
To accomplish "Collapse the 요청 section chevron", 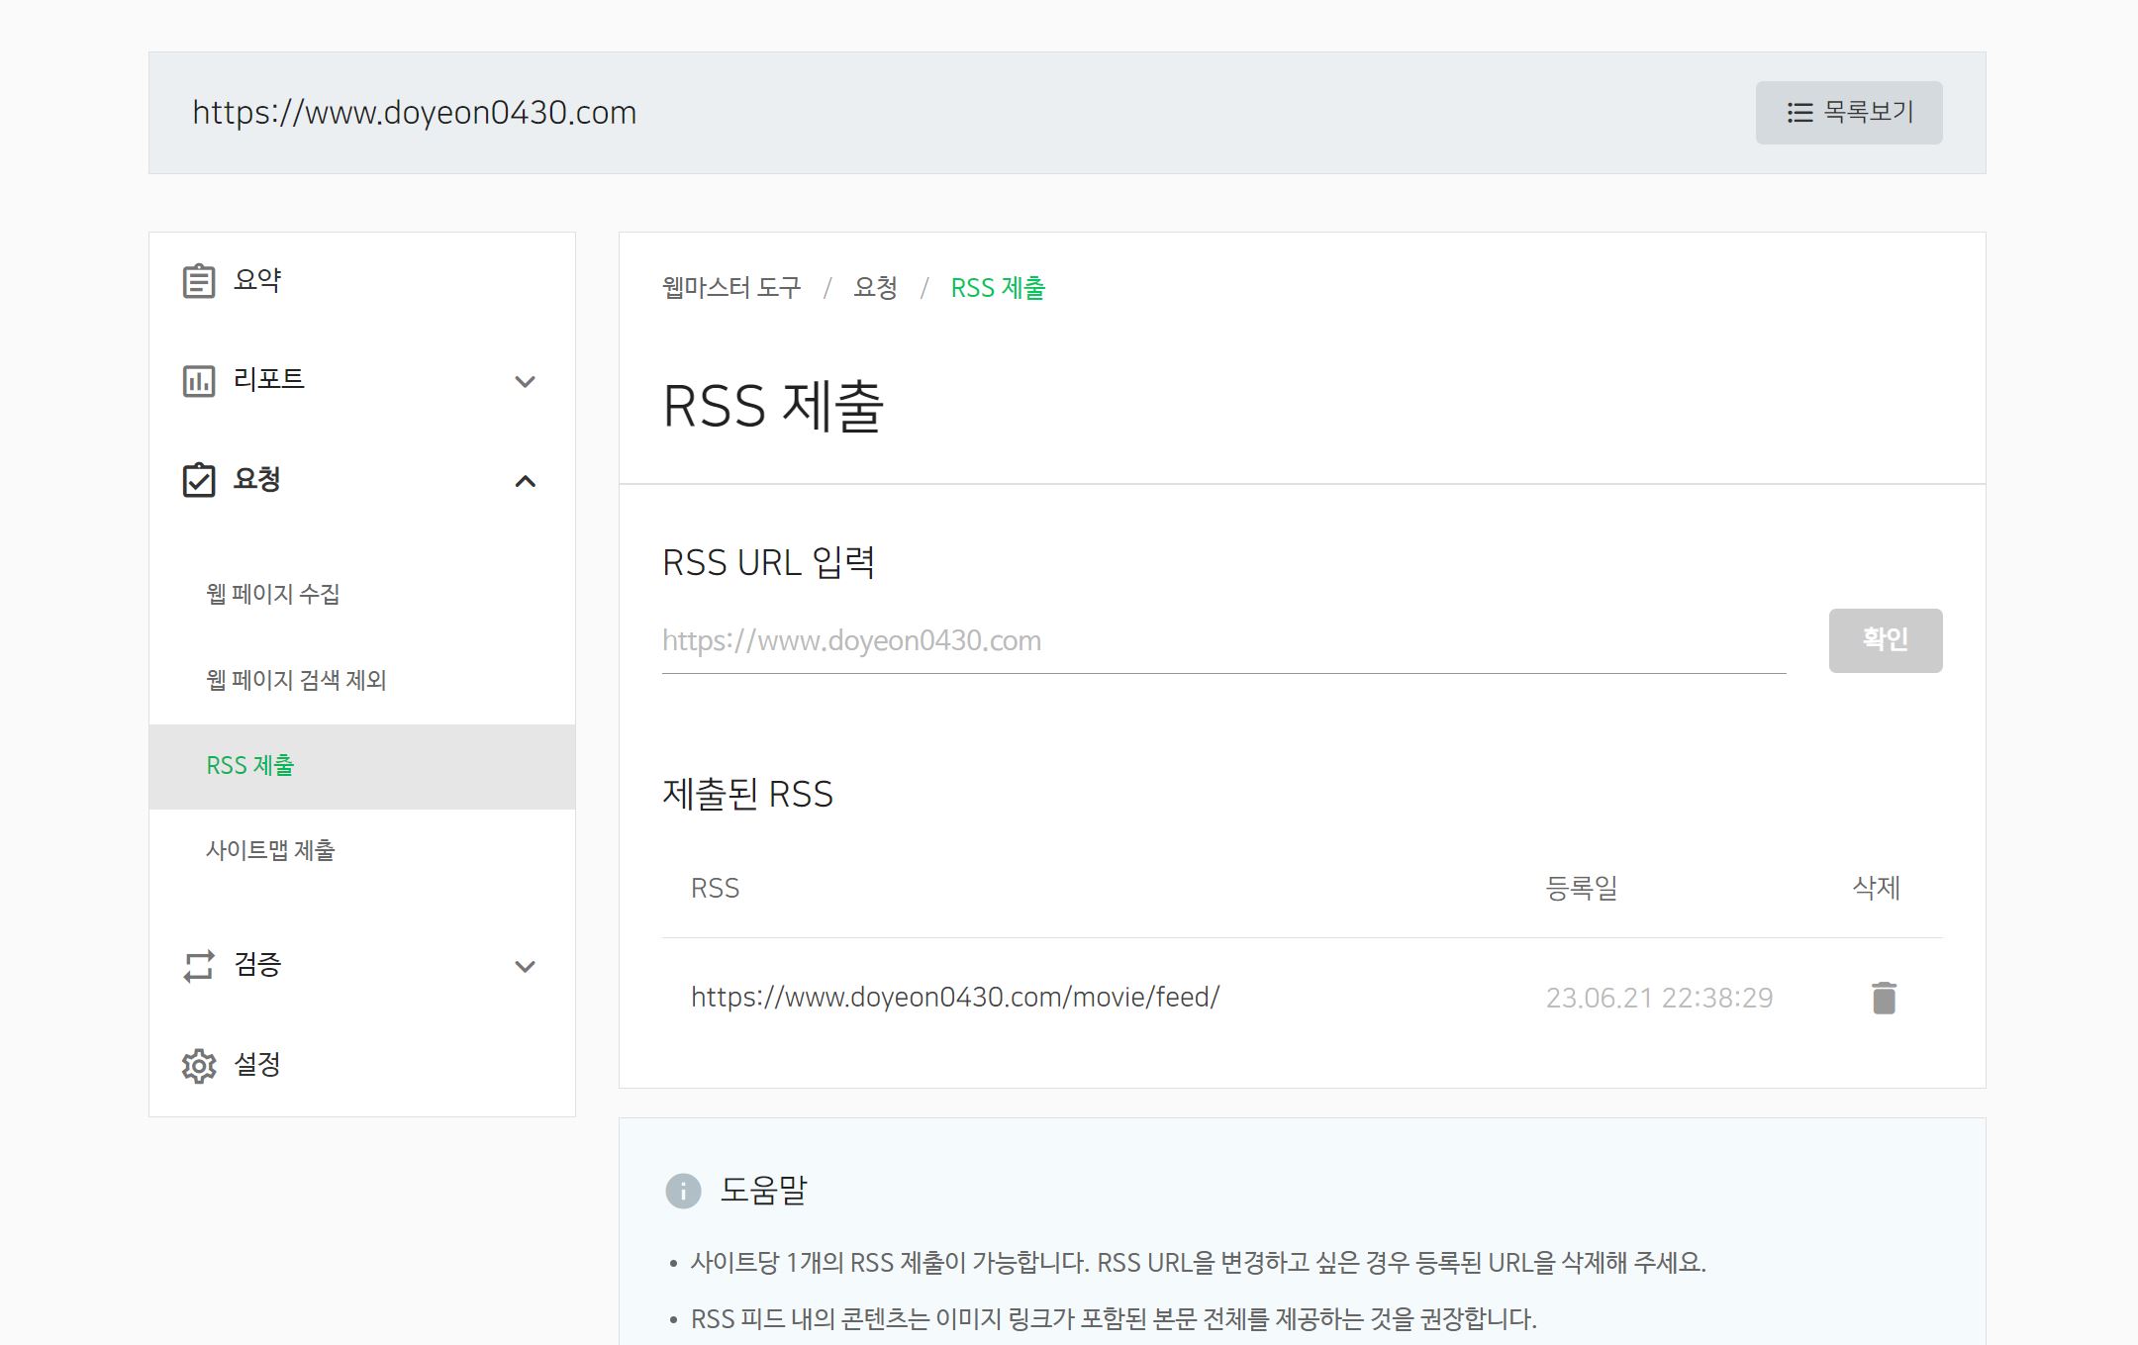I will pos(526,482).
